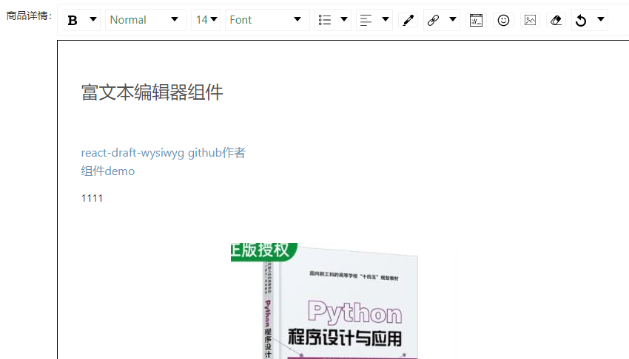Image resolution: width=629 pixels, height=359 pixels.
Task: Select the Python book cover image
Action: (x=343, y=301)
